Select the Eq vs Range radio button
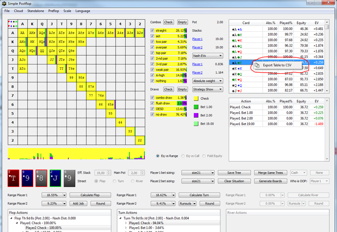337x232 pixels. coord(158,156)
